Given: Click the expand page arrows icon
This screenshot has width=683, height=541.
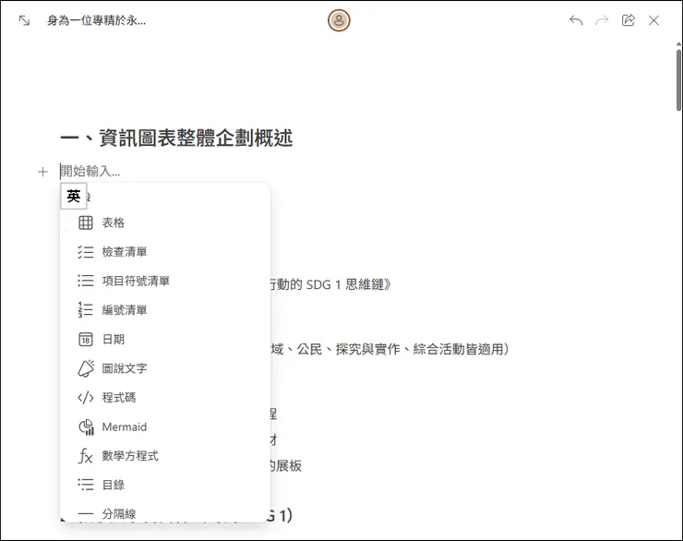Looking at the screenshot, I should [24, 20].
